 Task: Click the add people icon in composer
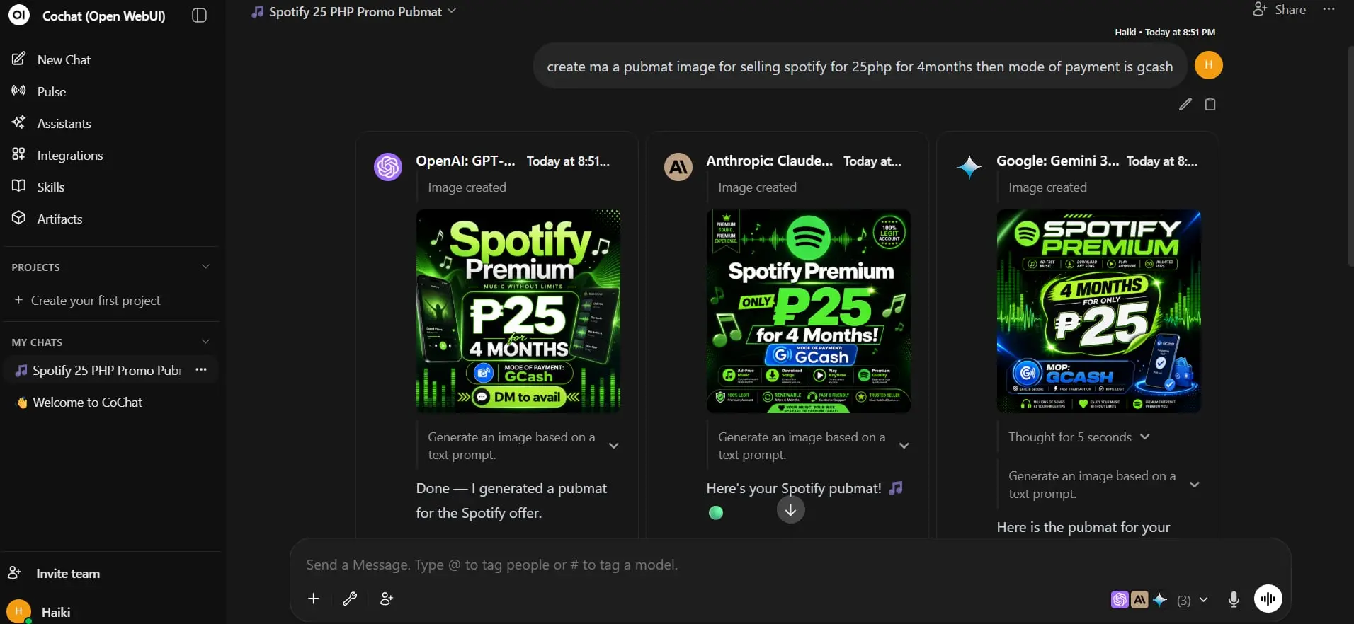click(x=386, y=599)
